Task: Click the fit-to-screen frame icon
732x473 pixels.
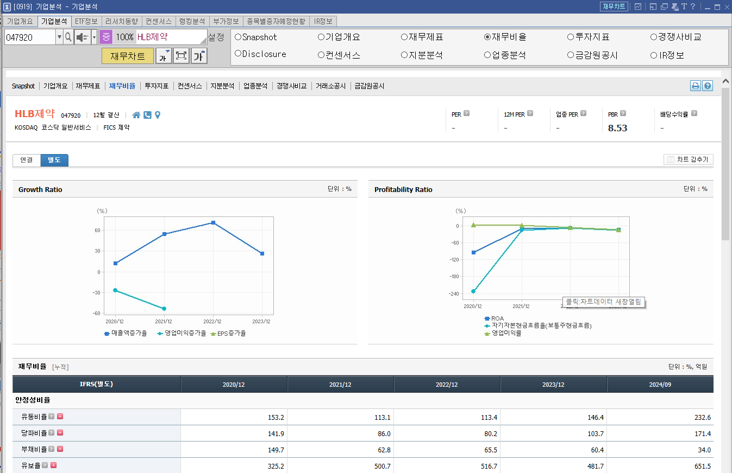Action: tap(182, 56)
